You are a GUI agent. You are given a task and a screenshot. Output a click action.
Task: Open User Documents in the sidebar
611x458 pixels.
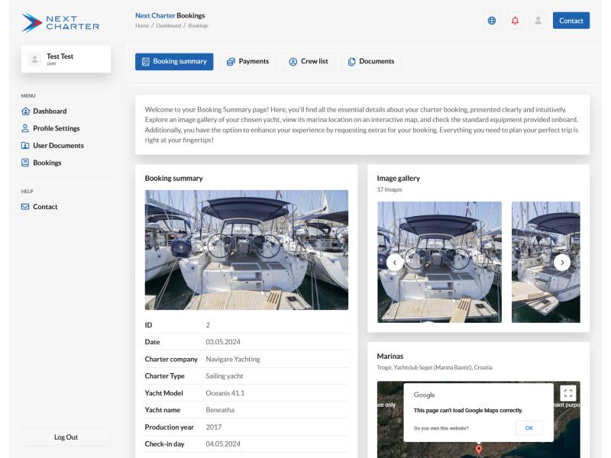click(53, 145)
